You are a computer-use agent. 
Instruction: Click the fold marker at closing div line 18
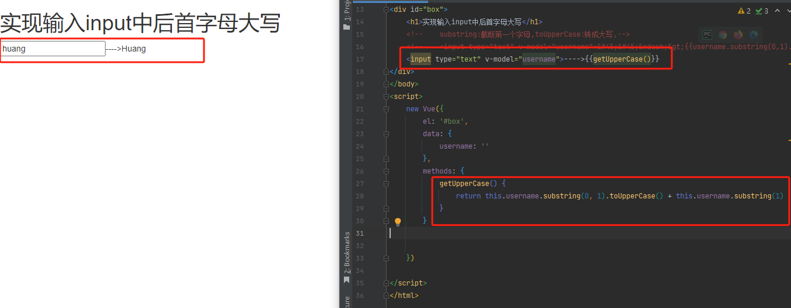click(387, 72)
